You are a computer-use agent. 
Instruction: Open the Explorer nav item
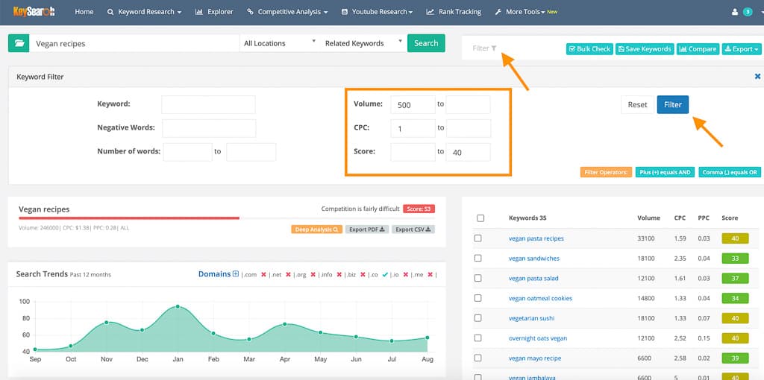click(x=214, y=12)
